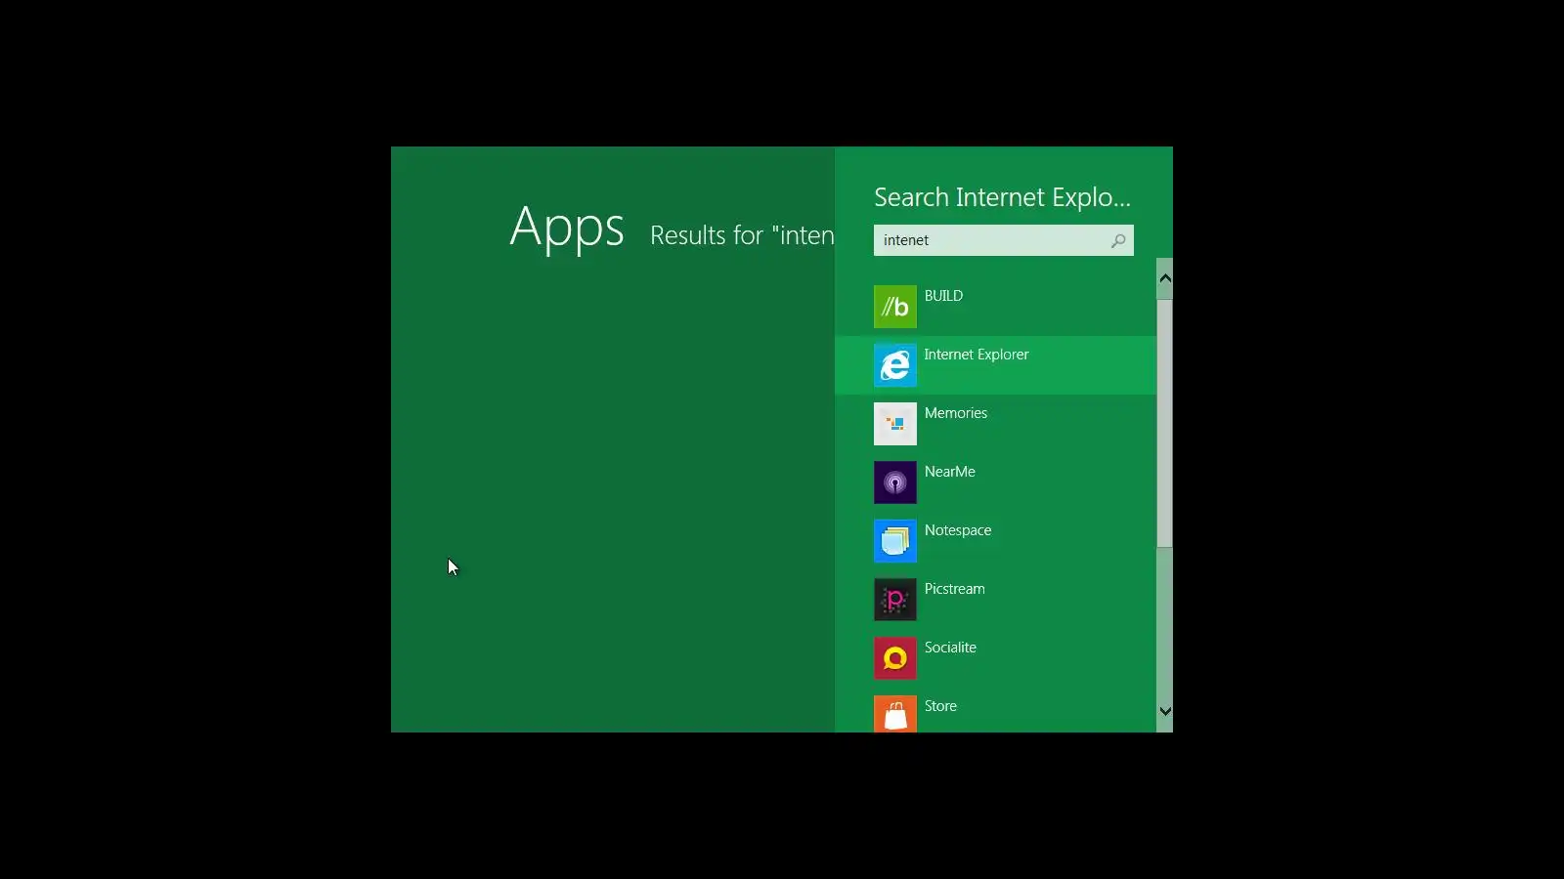Select the "BUILD" text label
This screenshot has height=879, width=1564.
point(943,296)
